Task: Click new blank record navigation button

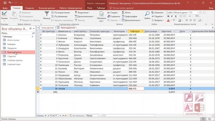Action: click(66, 116)
